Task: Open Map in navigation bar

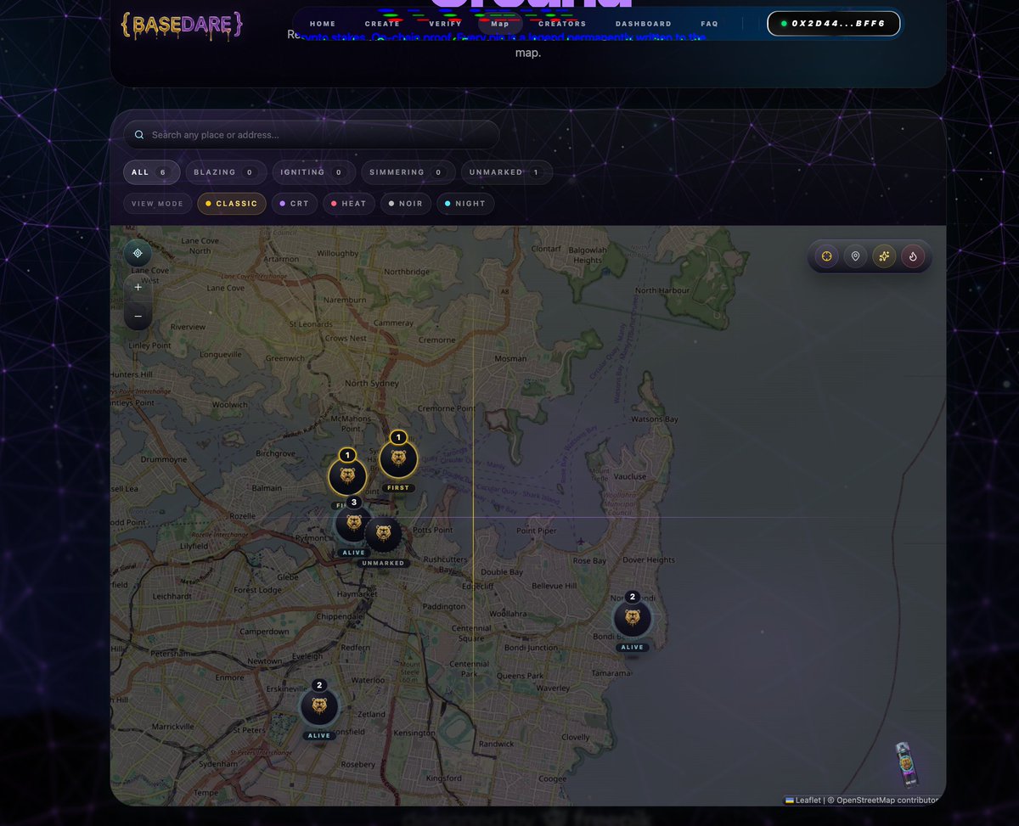Action: [x=500, y=24]
